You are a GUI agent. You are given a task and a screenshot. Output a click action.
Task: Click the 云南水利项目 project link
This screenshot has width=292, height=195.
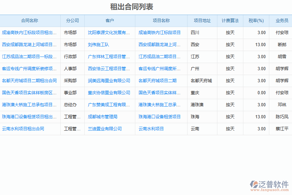pyautogui.click(x=151, y=129)
